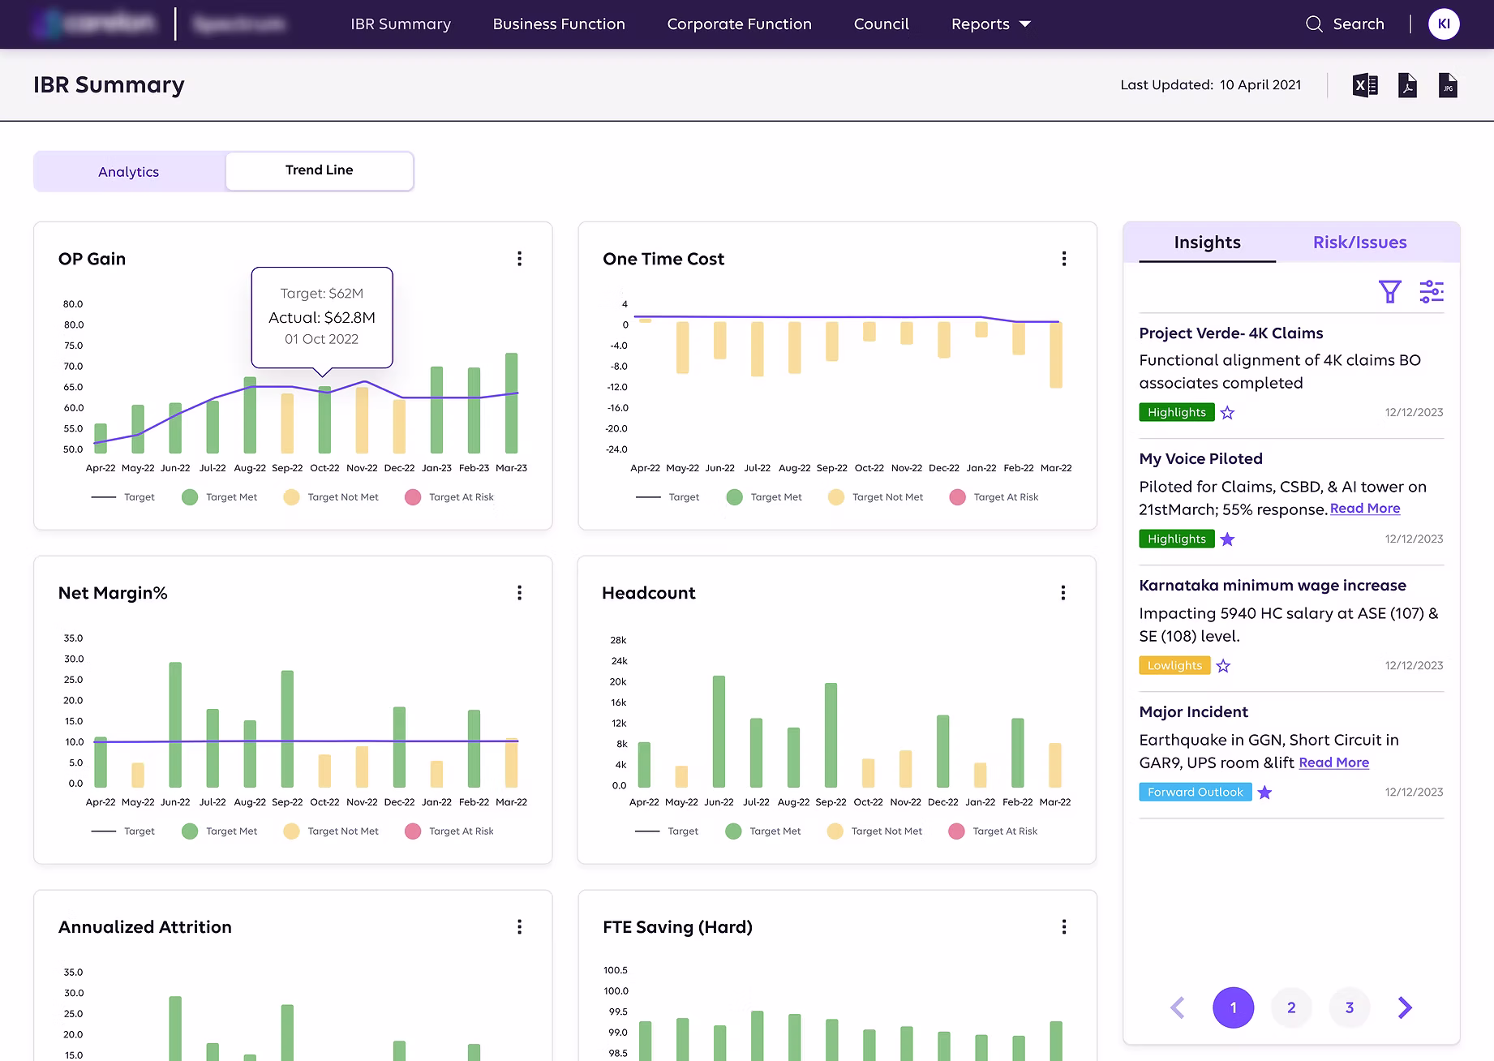This screenshot has width=1494, height=1061.
Task: Click the Oct-22 bar in OP Gain
Action: pyautogui.click(x=324, y=422)
